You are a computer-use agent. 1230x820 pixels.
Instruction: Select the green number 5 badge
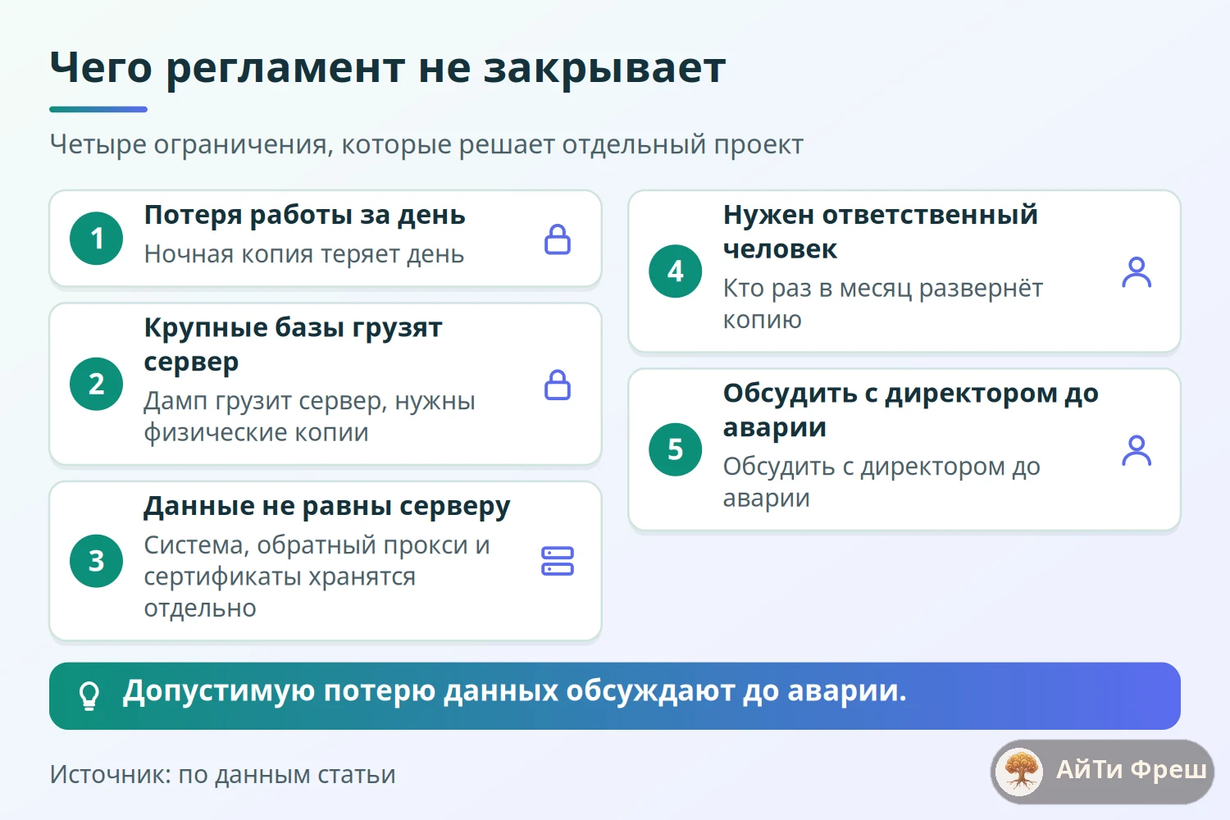[676, 449]
